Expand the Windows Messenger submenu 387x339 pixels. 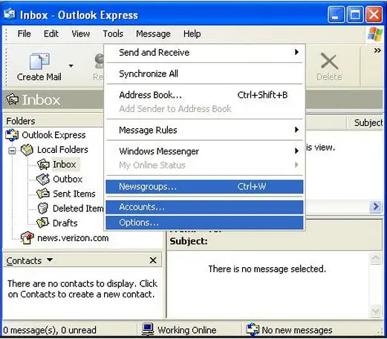(x=204, y=151)
